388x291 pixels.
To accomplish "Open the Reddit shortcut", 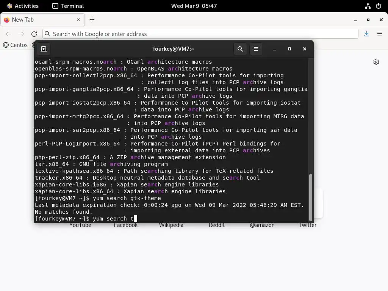I will pos(216,225).
